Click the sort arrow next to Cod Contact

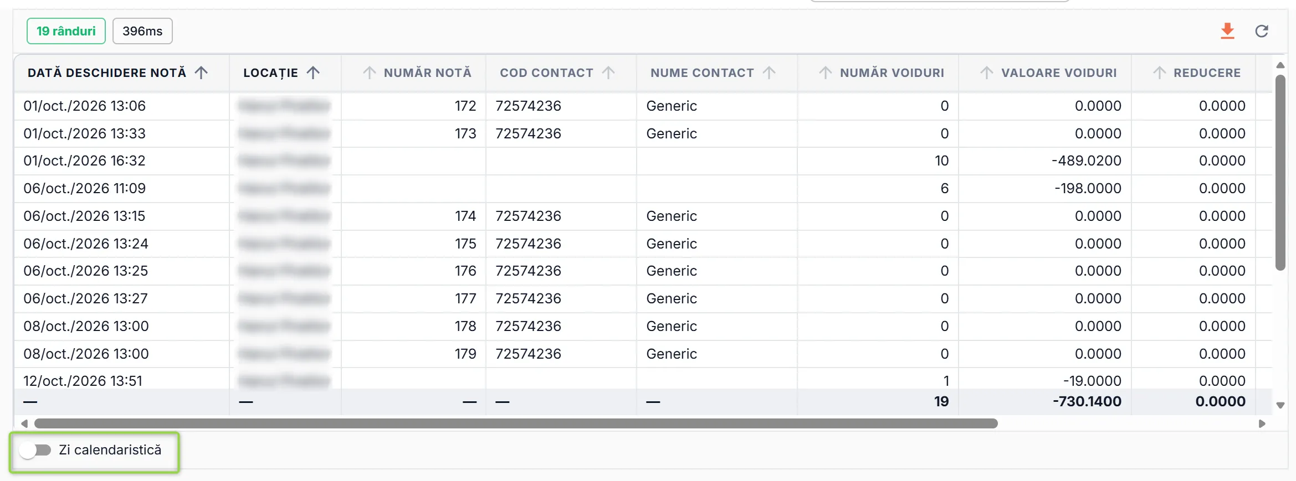click(x=608, y=73)
